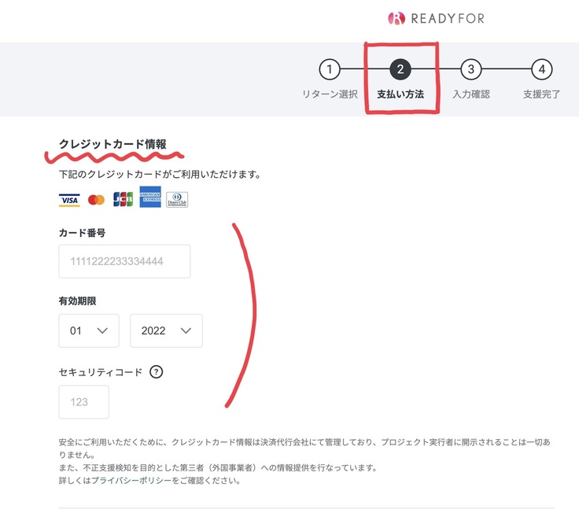579x524 pixels.
Task: Open the security code help question icon
Action: pyautogui.click(x=156, y=372)
